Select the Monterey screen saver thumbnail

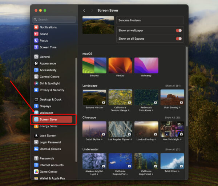[146, 66]
